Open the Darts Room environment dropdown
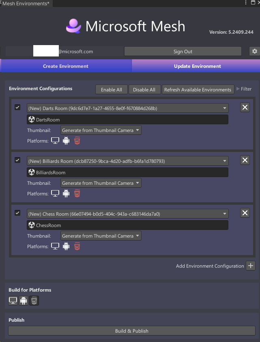260x342 pixels. tap(128, 108)
